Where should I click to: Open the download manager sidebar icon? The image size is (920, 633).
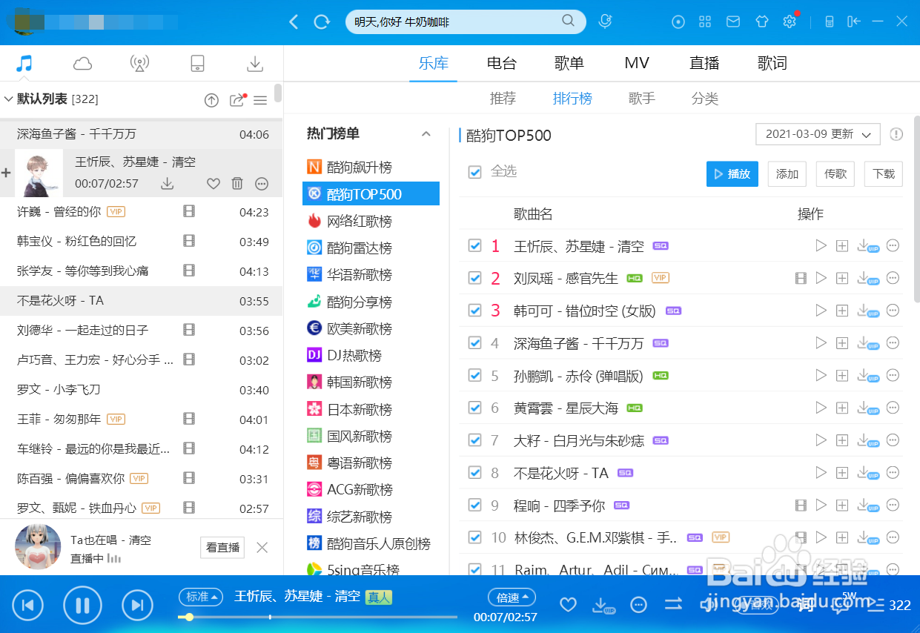point(255,64)
